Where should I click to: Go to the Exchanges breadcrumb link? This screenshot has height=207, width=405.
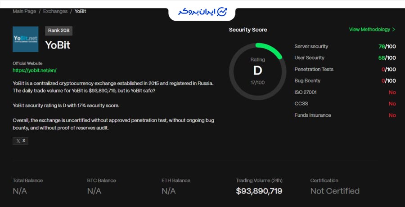pos(55,11)
